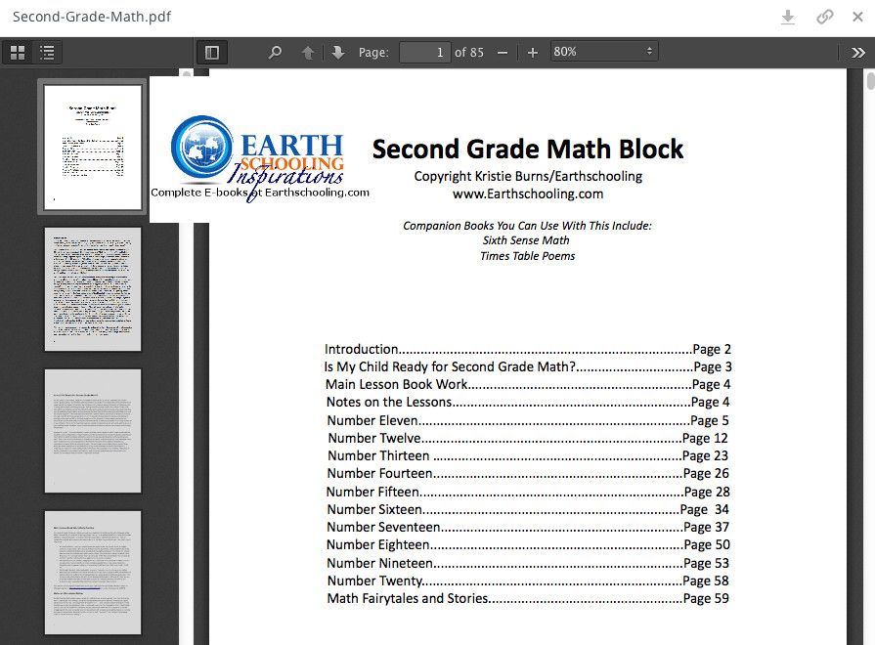Image resolution: width=875 pixels, height=645 pixels.
Task: Zoom in on the document
Action: [x=533, y=53]
